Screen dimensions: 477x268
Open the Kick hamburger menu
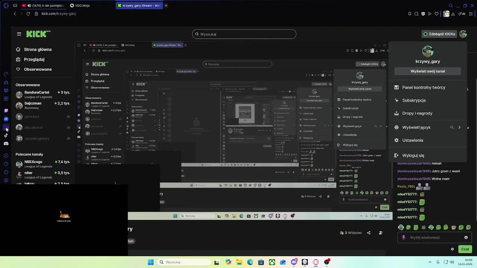tap(19, 34)
